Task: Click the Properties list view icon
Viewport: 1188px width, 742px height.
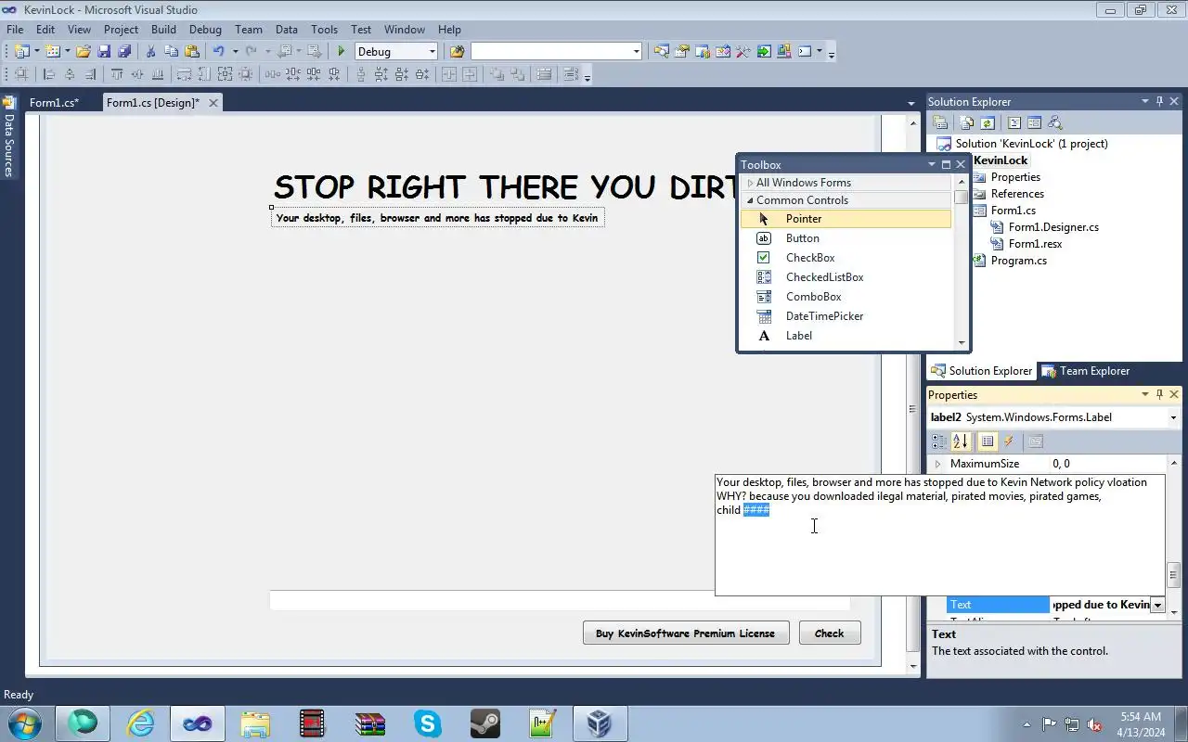Action: point(988,441)
